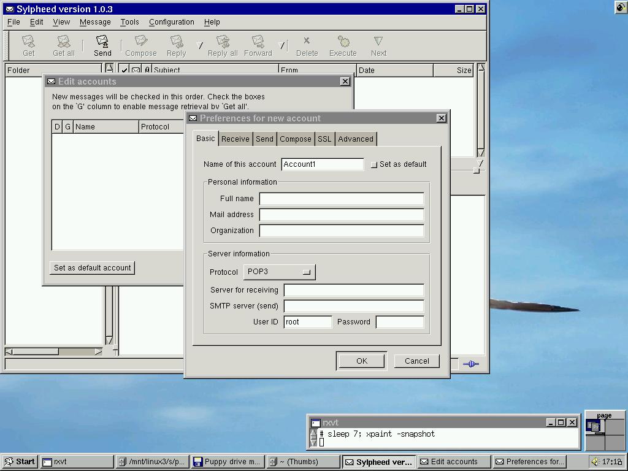The width and height of the screenshot is (628, 471).
Task: Confirm account preferences with OK
Action: tap(362, 361)
